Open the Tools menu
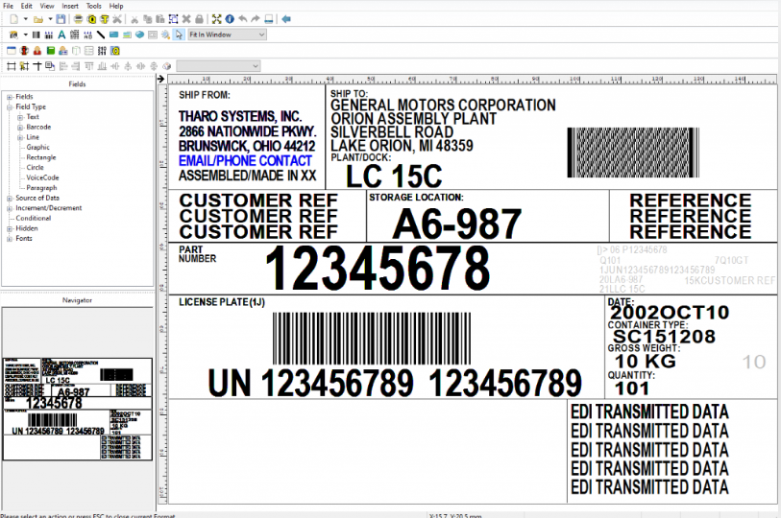781x518 pixels. pyautogui.click(x=93, y=6)
